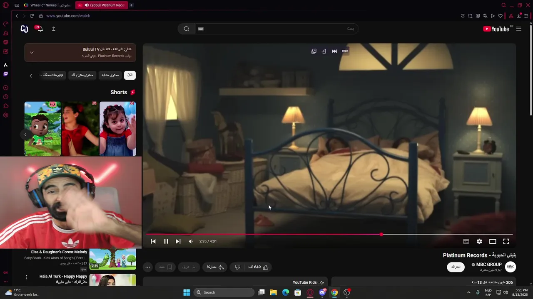Click the address bar URL
The image size is (533, 299).
68,16
